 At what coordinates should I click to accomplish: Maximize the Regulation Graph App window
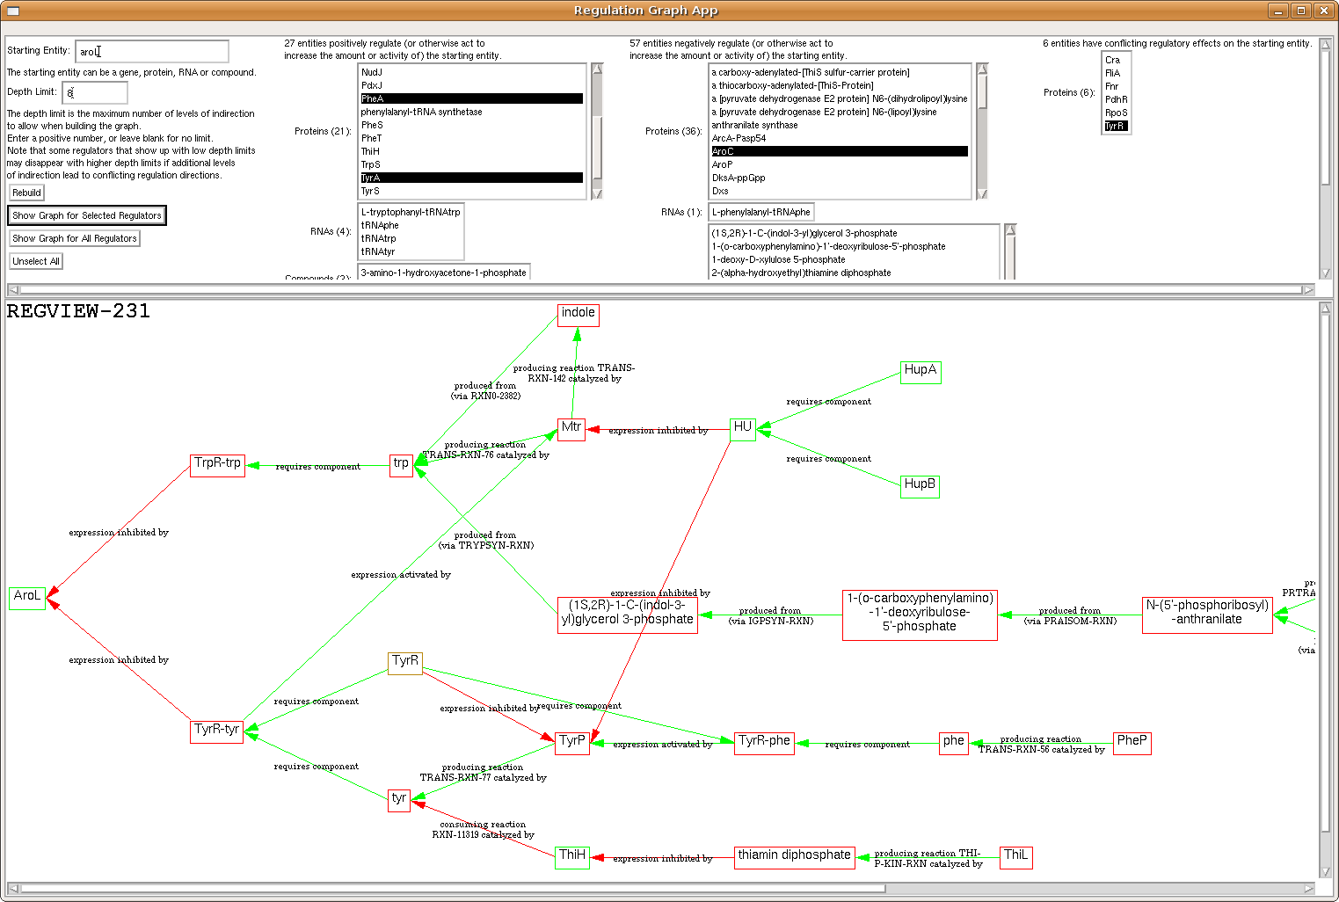point(1301,11)
